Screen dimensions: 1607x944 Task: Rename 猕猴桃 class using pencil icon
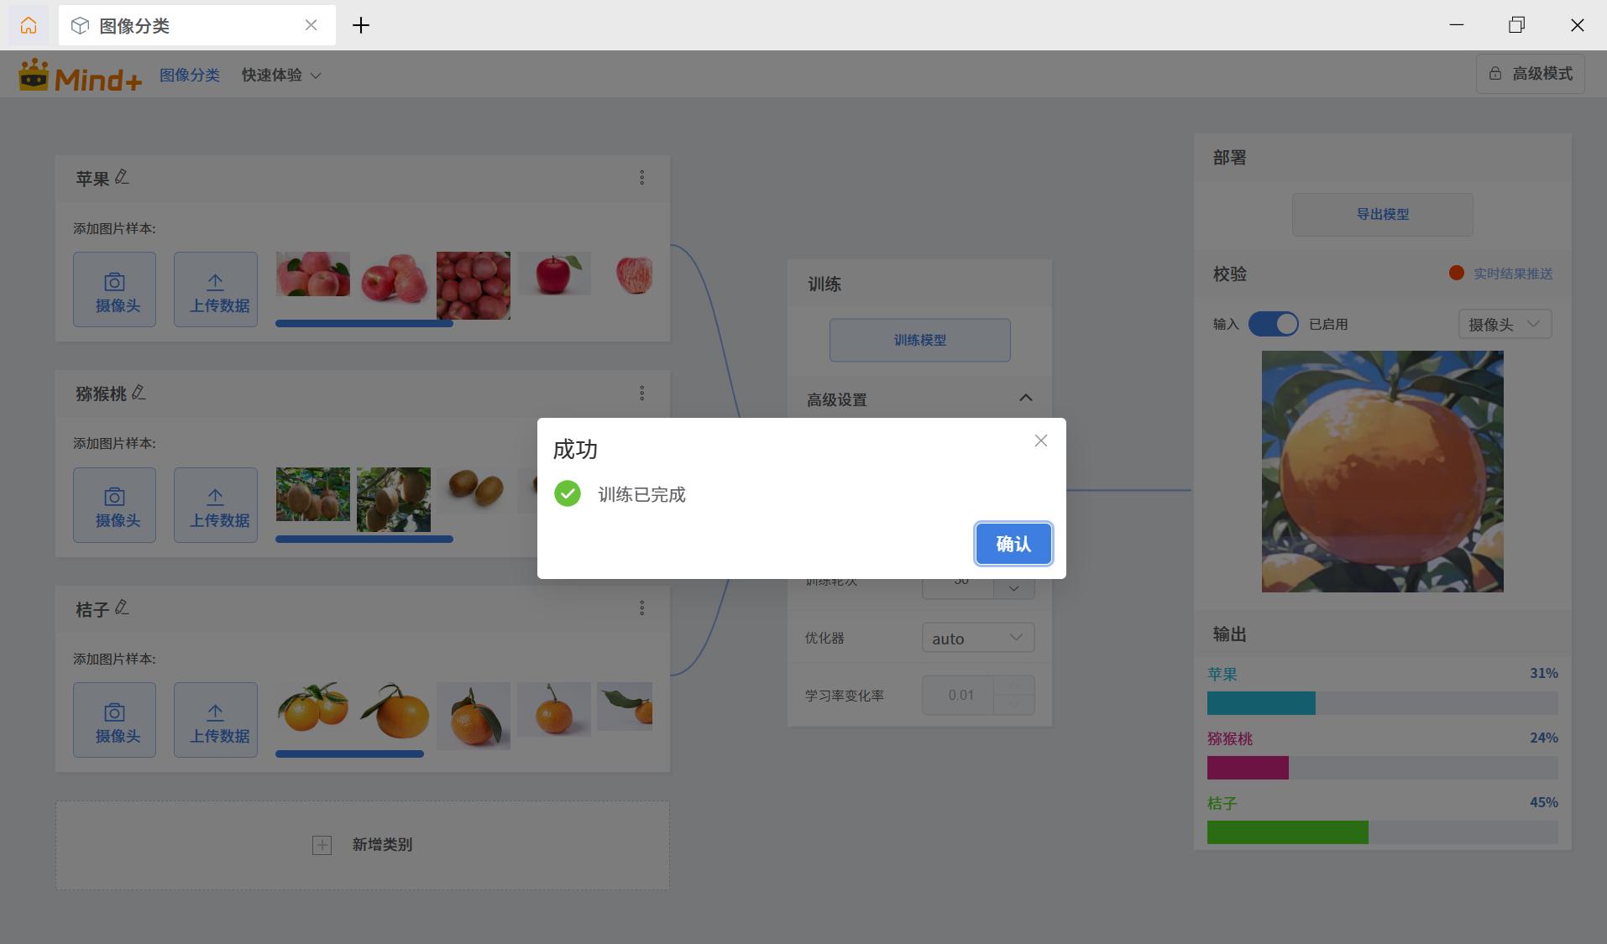pyautogui.click(x=139, y=393)
